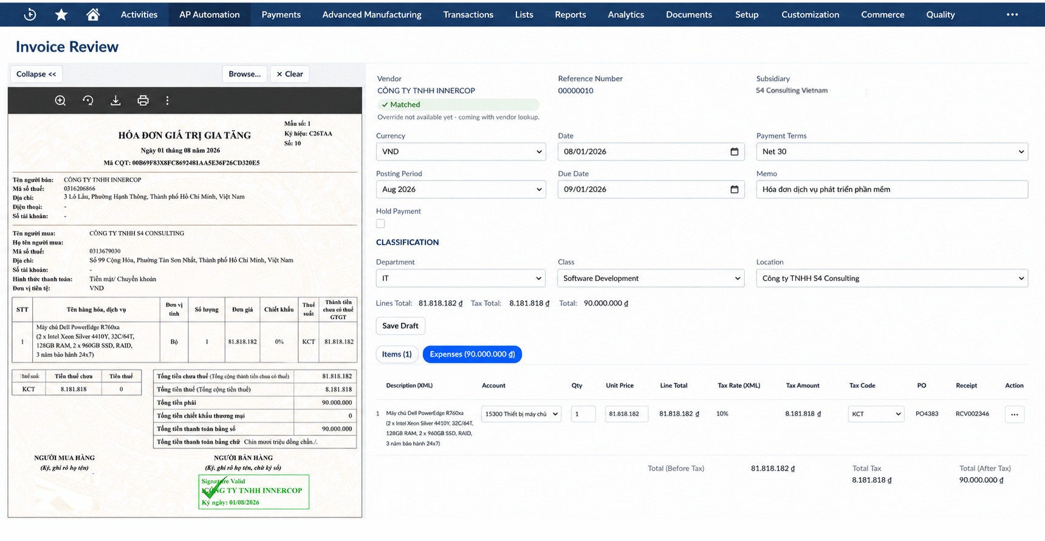Screen dimensions: 1045x541
Task: Expand the Currency VND dropdown
Action: coord(461,151)
